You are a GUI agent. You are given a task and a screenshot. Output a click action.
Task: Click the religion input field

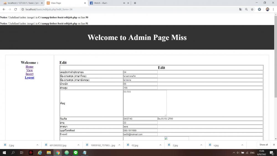[140, 127]
